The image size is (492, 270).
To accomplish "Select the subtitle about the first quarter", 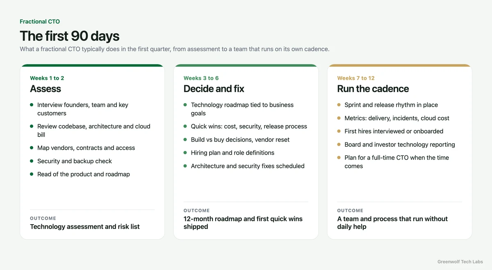I will pyautogui.click(x=175, y=49).
